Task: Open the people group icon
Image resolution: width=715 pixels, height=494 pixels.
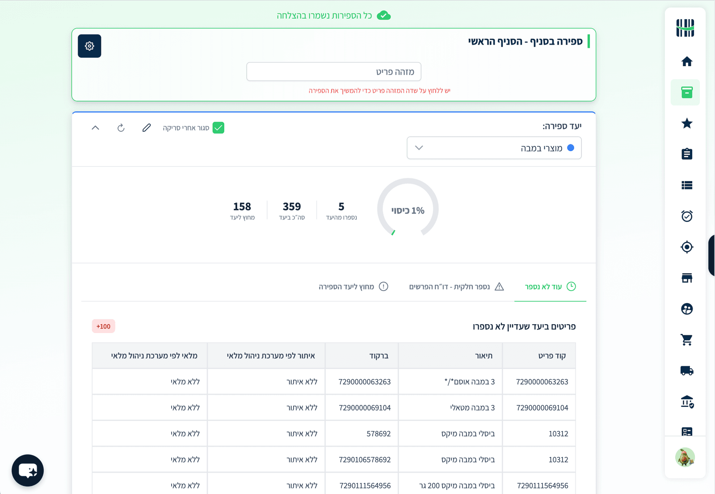Action: pos(687,309)
